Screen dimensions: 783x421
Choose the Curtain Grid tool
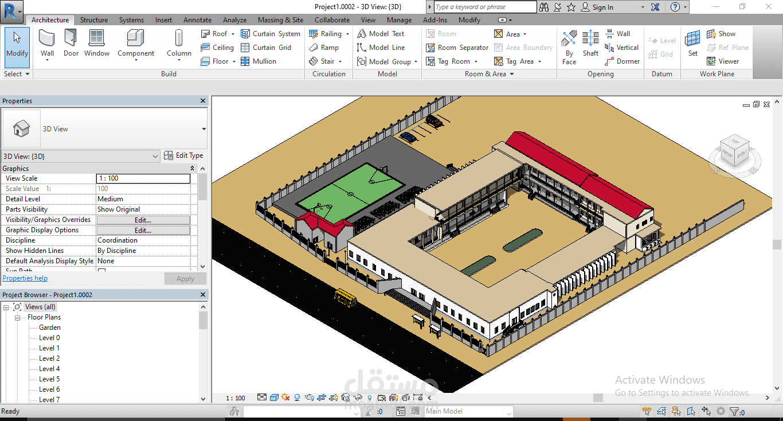(x=266, y=48)
